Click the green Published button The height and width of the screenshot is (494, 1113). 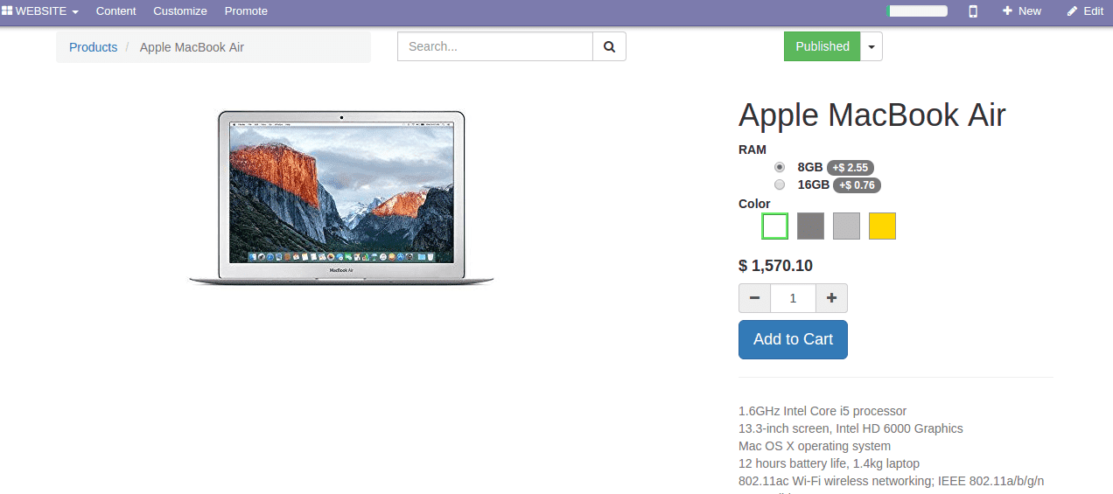822,46
